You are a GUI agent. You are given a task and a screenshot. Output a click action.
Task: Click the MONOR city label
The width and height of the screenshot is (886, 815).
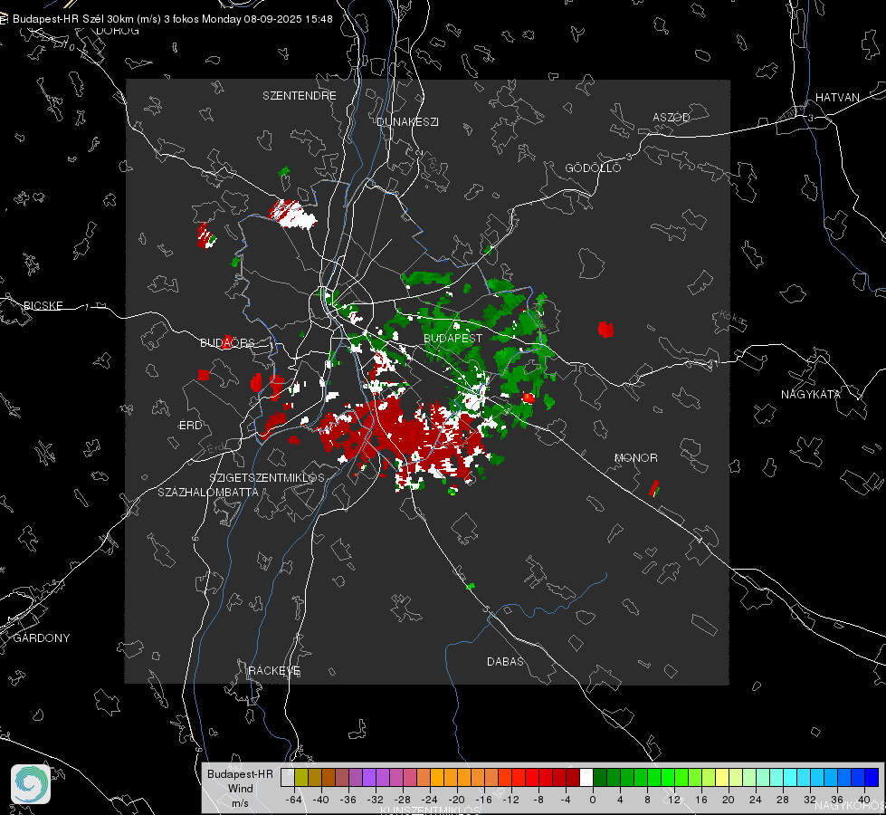pos(635,457)
